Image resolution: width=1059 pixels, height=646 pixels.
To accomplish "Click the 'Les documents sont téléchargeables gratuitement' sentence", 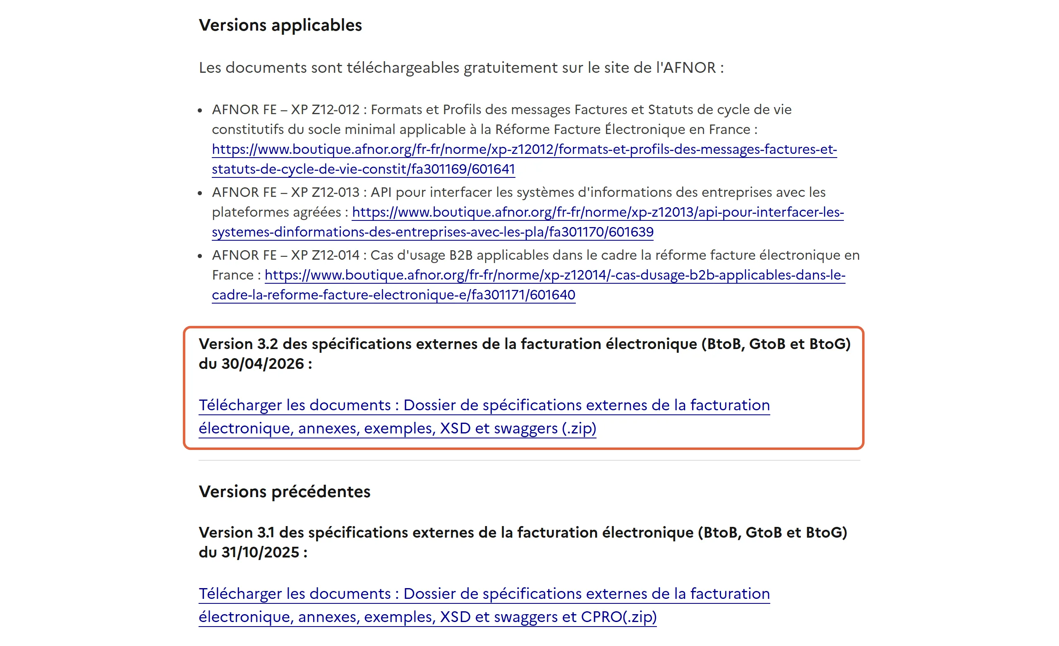I will 461,67.
